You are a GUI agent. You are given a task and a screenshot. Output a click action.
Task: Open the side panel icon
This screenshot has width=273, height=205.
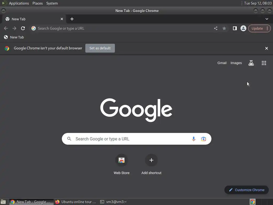235,28
